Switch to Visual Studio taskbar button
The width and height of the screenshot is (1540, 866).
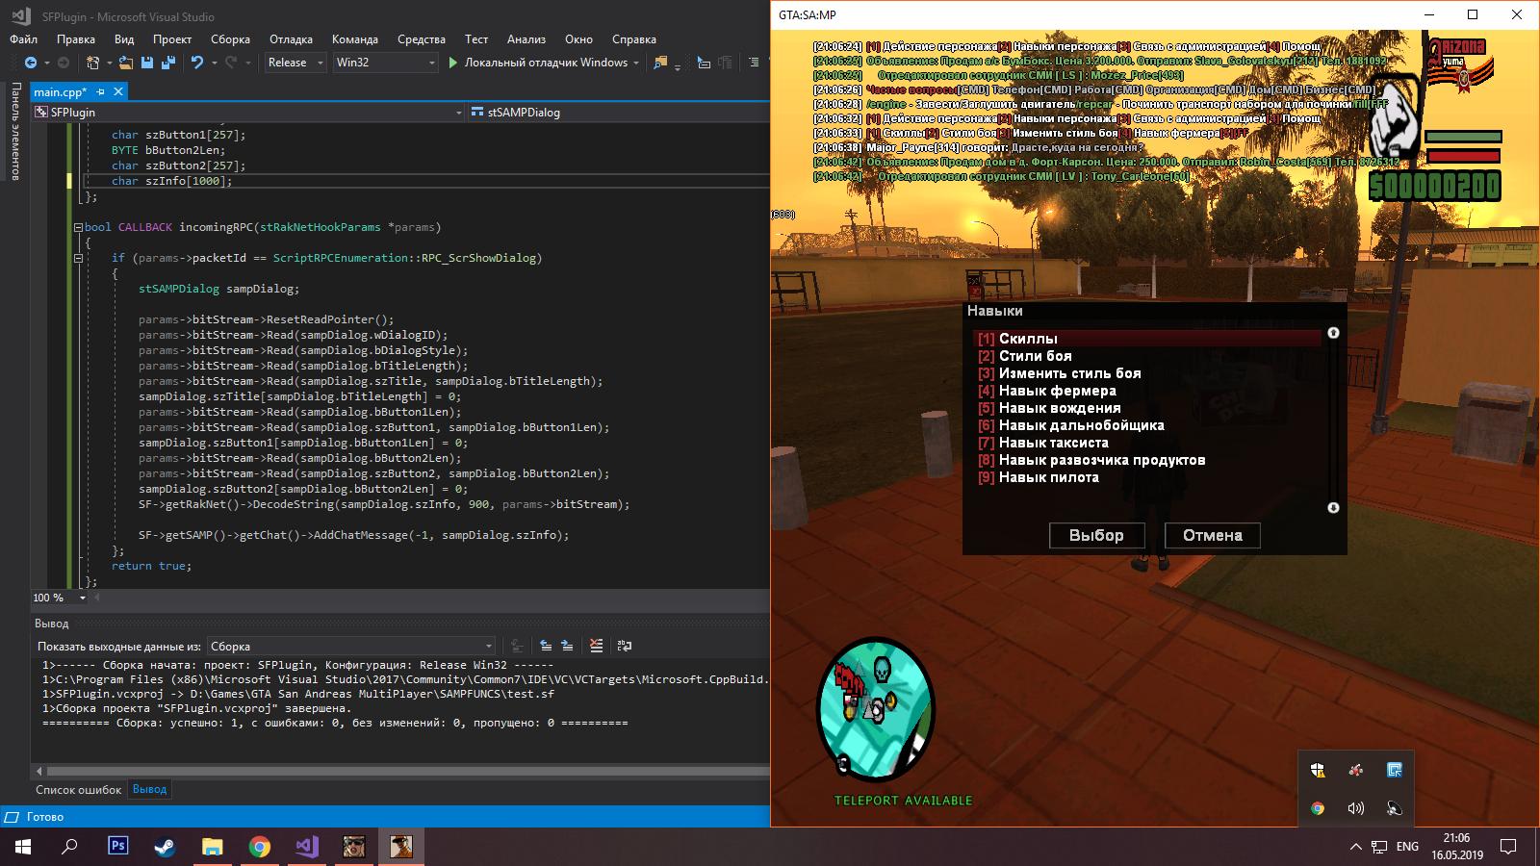tap(306, 847)
